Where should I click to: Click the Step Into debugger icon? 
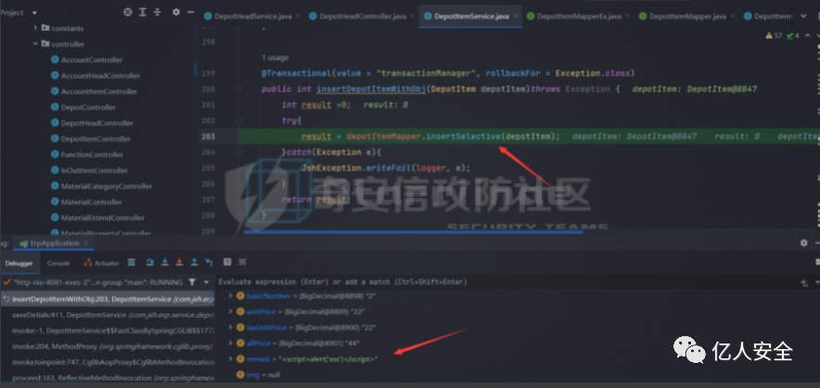pos(165,263)
